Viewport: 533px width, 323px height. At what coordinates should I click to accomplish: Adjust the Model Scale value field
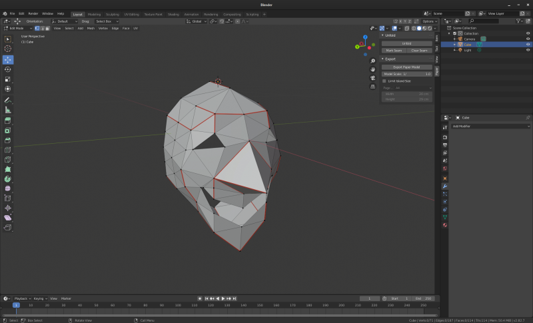(x=407, y=74)
